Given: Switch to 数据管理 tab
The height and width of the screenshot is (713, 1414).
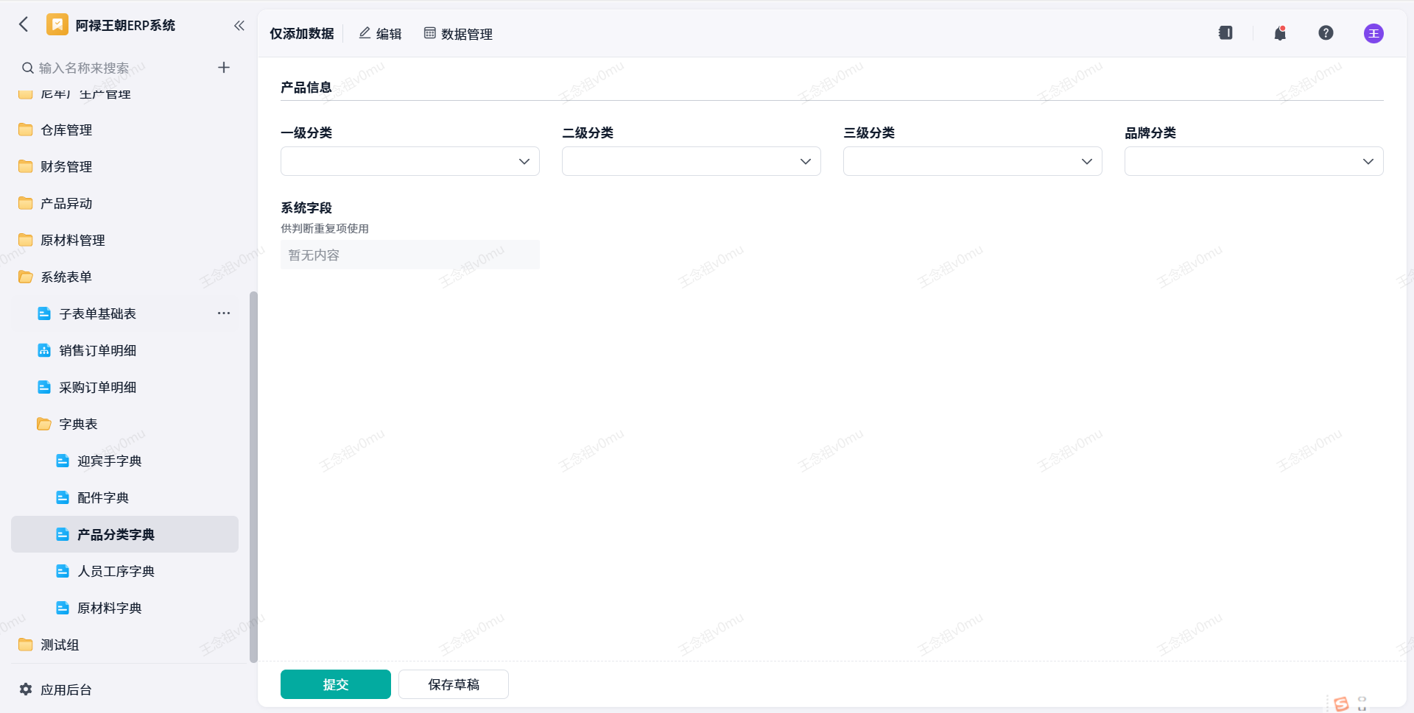Looking at the screenshot, I should [x=458, y=34].
